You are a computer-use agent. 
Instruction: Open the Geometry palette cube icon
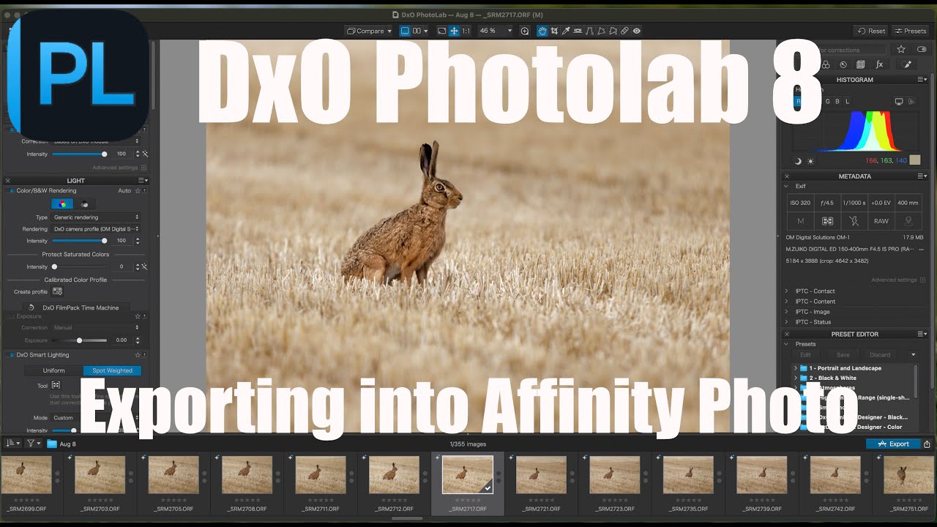coord(860,64)
